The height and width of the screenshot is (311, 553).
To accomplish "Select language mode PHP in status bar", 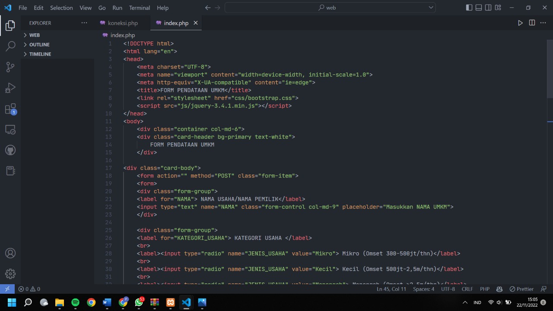I will pos(485,289).
